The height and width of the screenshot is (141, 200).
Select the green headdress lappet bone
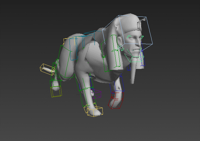click(114, 52)
